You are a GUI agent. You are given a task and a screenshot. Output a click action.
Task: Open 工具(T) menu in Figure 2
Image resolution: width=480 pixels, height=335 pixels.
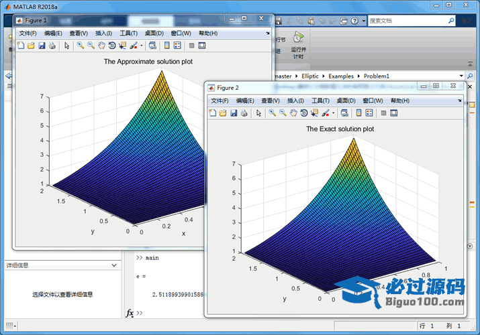click(x=320, y=100)
